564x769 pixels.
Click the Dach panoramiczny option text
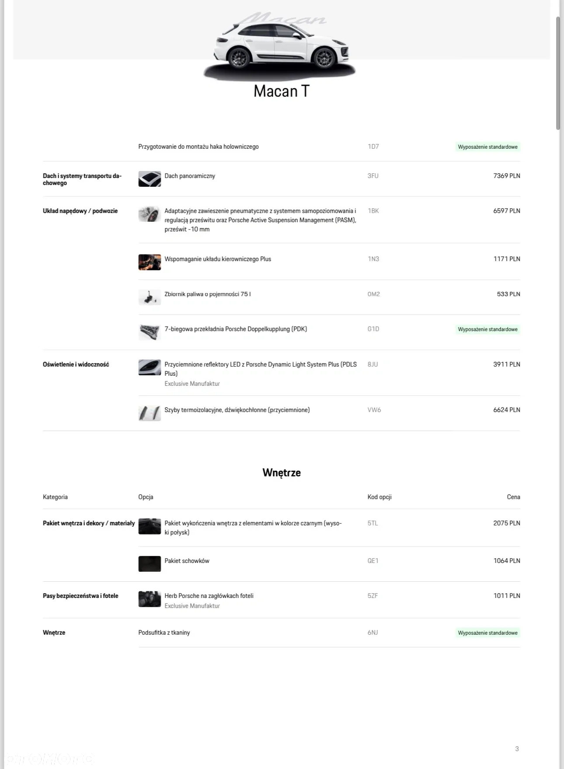tap(190, 176)
